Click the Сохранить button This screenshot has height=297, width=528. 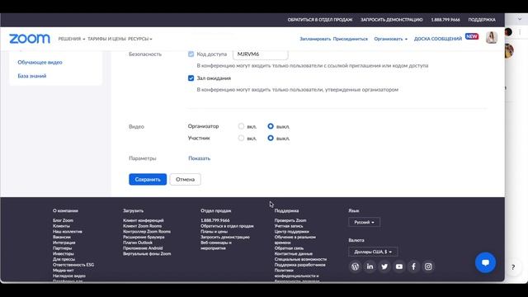pos(148,180)
